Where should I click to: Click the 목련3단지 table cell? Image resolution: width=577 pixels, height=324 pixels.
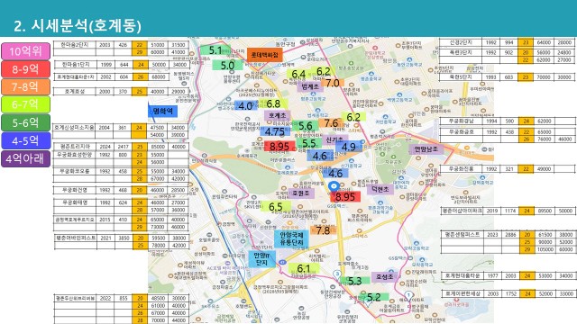[x=461, y=52]
